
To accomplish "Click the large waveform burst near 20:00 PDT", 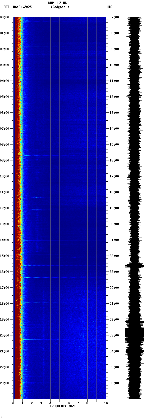I will [134, 332].
